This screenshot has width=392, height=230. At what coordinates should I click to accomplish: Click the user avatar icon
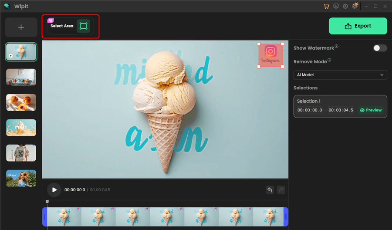coord(355,6)
